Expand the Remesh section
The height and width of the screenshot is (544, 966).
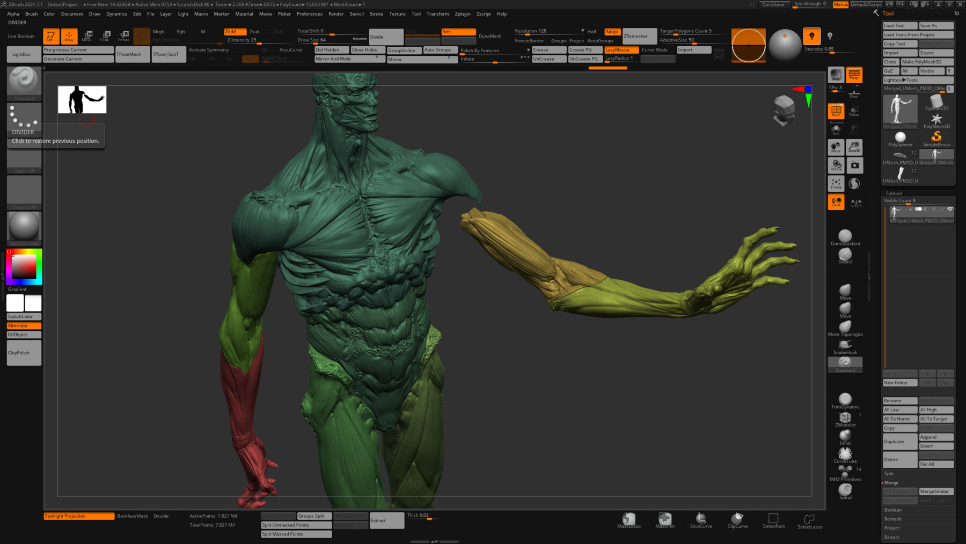[x=892, y=518]
